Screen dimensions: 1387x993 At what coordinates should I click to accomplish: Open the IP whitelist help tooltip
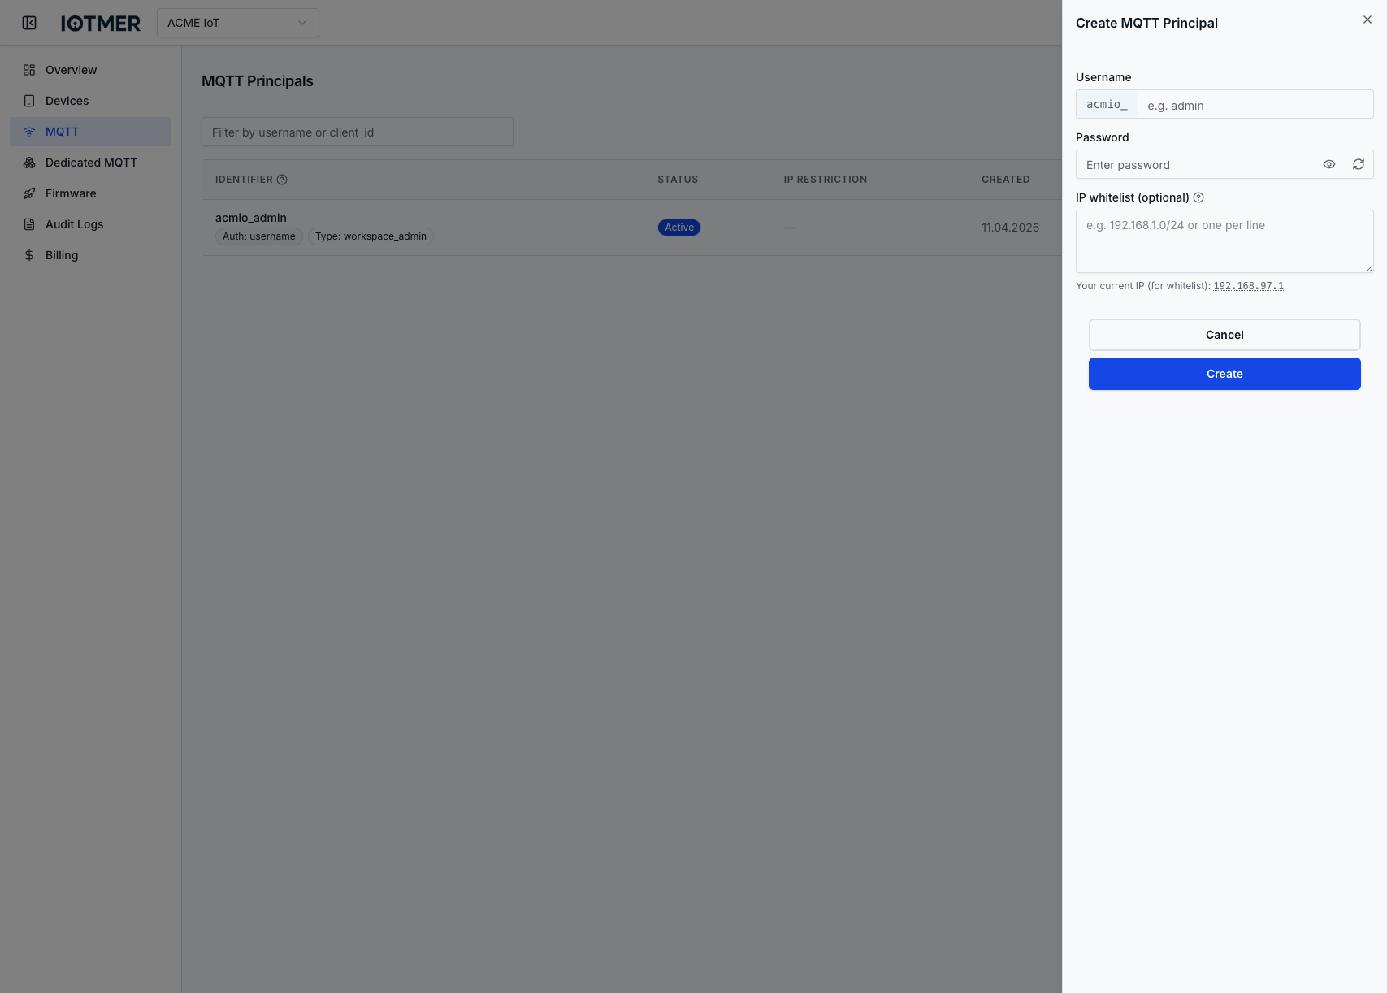1199,197
